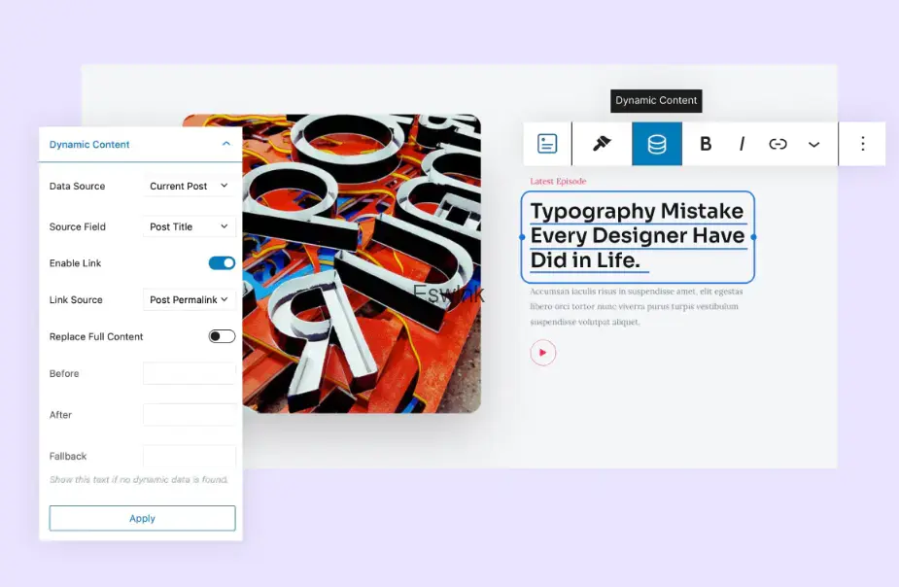
Task: Apply italic formatting
Action: tap(742, 144)
